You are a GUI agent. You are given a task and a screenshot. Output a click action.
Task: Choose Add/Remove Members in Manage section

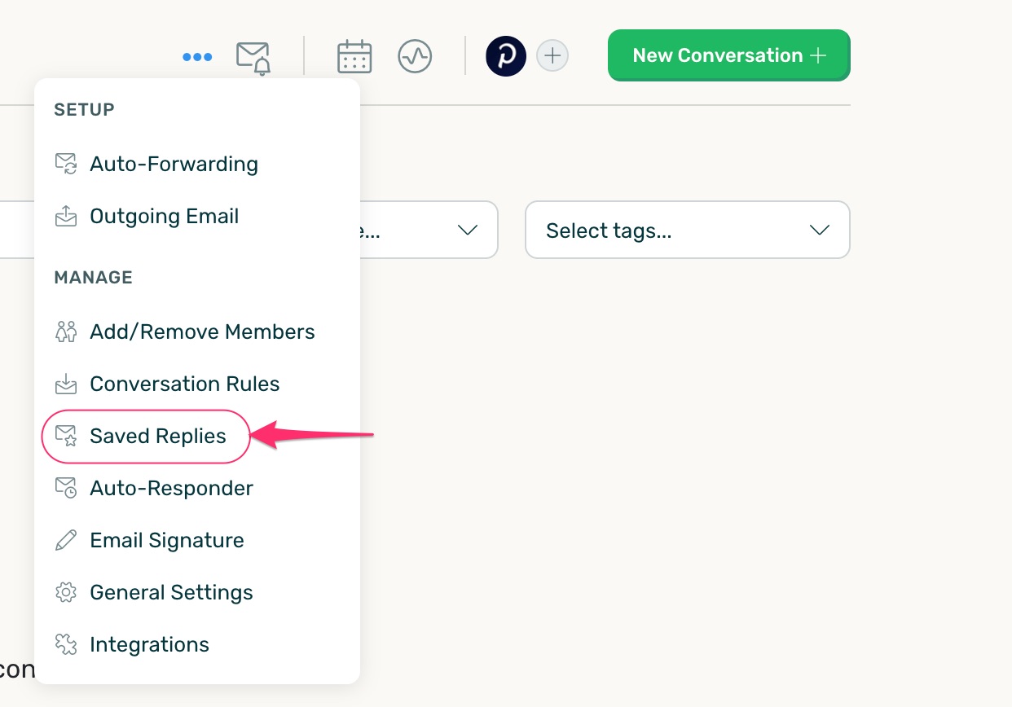coord(202,332)
